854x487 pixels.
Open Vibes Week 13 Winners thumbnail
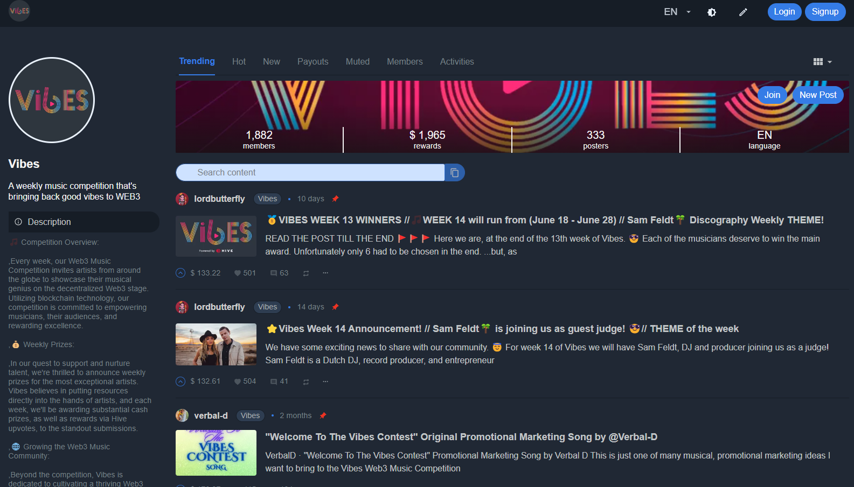click(x=216, y=236)
